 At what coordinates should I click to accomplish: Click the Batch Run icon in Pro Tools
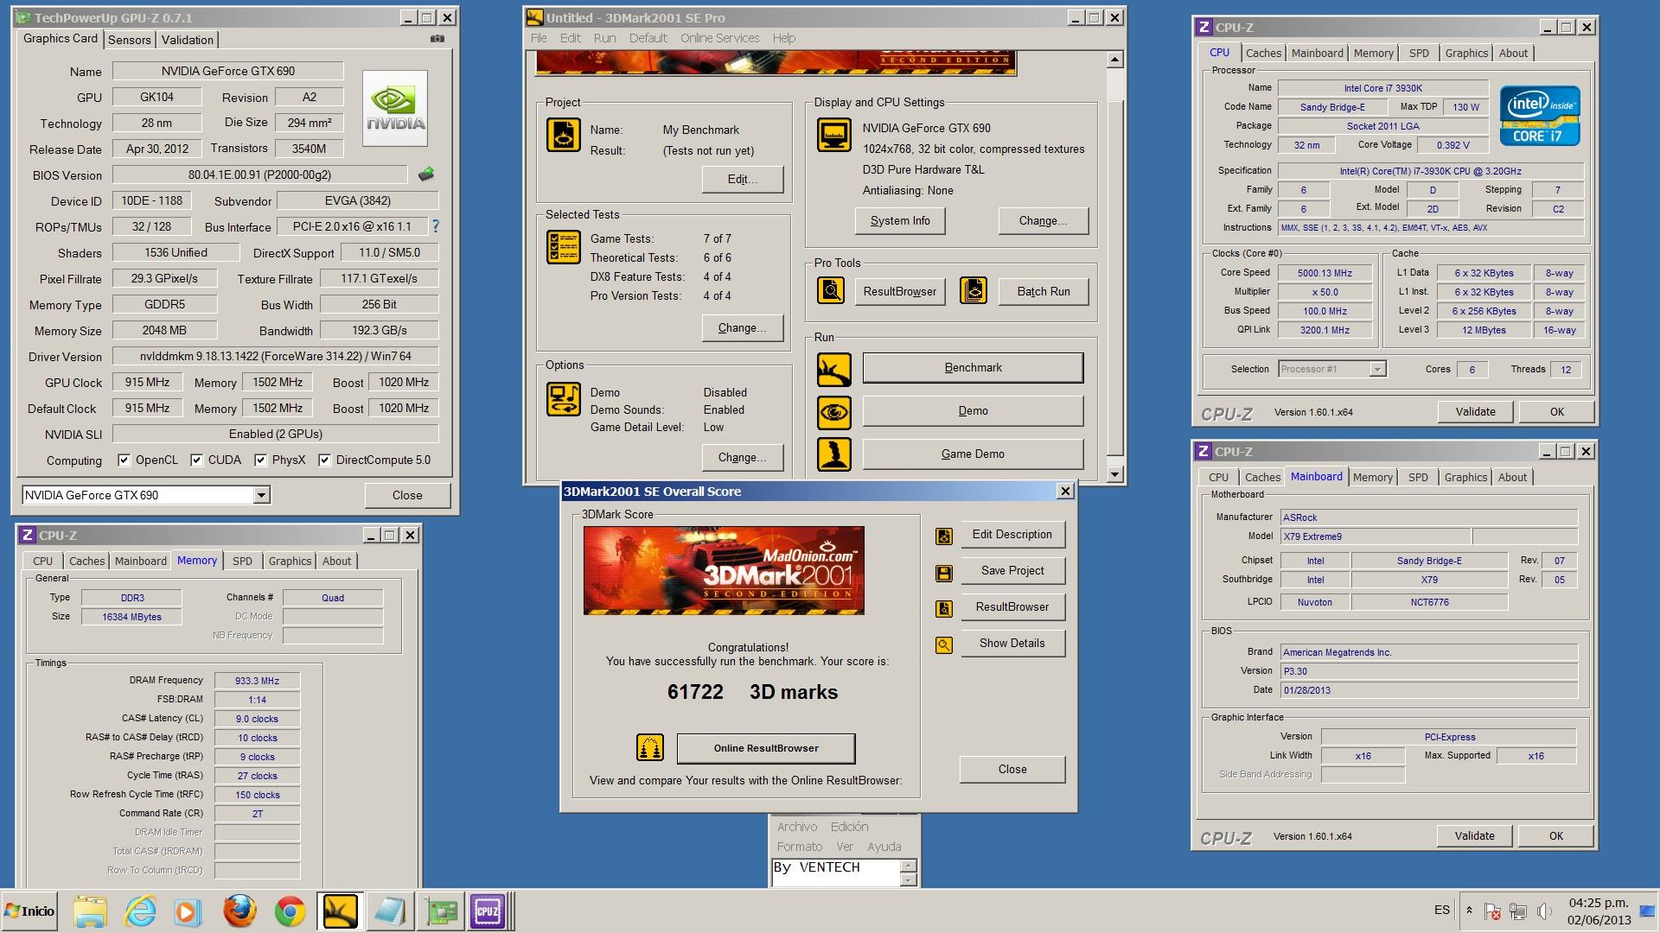974,291
